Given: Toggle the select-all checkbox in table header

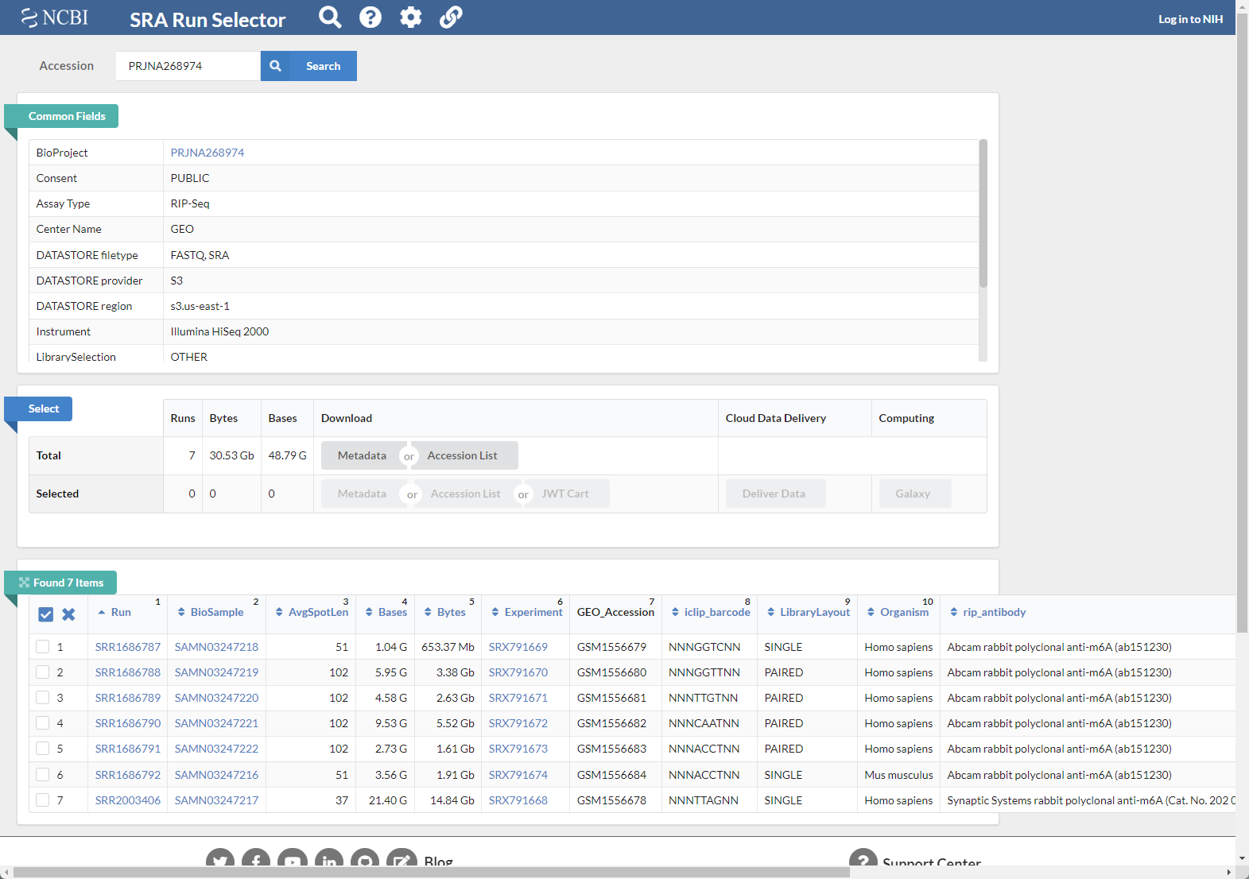Looking at the screenshot, I should (x=46, y=614).
